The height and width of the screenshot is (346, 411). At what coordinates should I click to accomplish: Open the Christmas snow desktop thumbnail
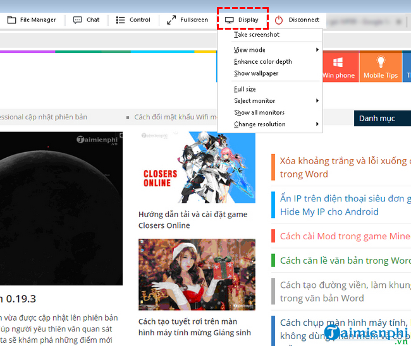[x=197, y=275]
